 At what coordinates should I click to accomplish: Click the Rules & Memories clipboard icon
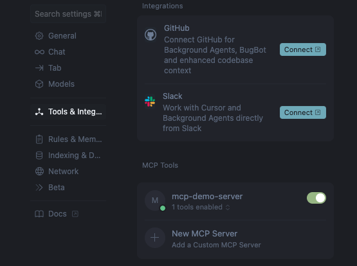39,139
